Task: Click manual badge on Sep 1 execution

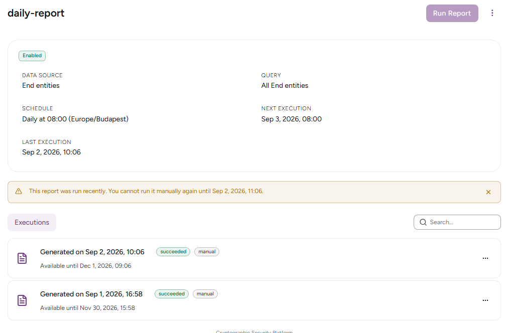Action: tap(205, 294)
